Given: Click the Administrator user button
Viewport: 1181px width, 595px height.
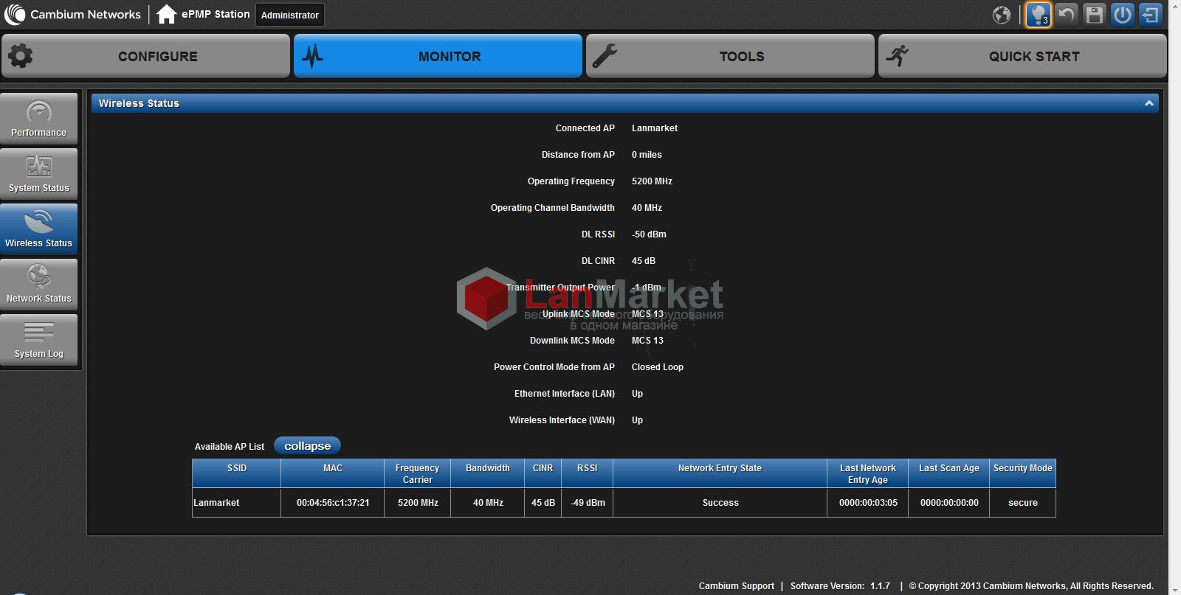Looking at the screenshot, I should (x=290, y=15).
